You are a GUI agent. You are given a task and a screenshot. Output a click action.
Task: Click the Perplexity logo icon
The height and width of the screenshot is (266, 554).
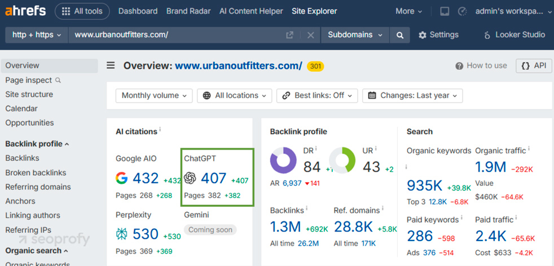coord(121,234)
